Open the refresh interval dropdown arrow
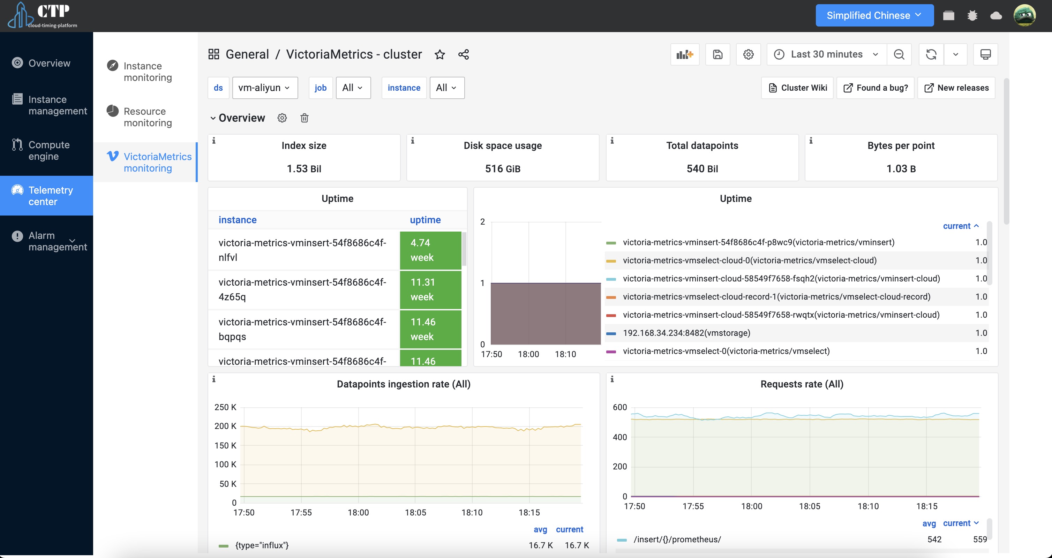This screenshot has height=558, width=1052. pyautogui.click(x=956, y=54)
